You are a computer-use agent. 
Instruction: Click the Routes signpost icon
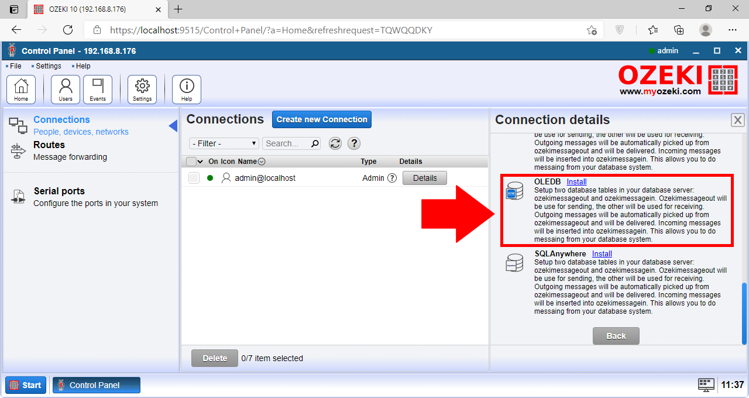tap(18, 151)
